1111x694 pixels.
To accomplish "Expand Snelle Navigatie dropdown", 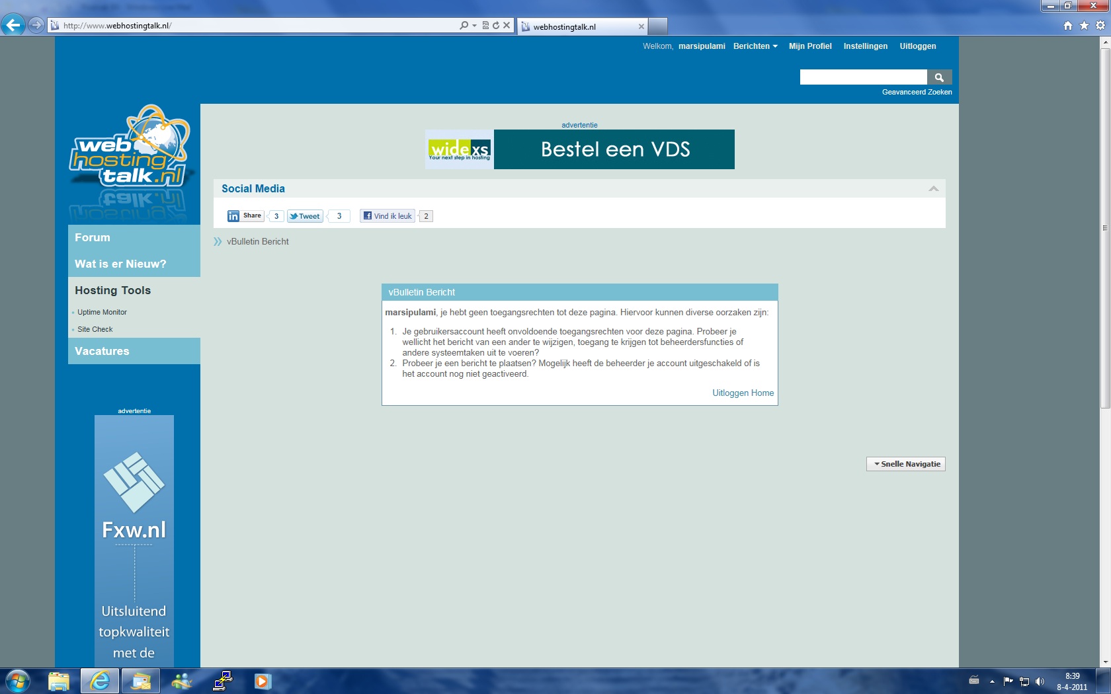I will click(906, 464).
